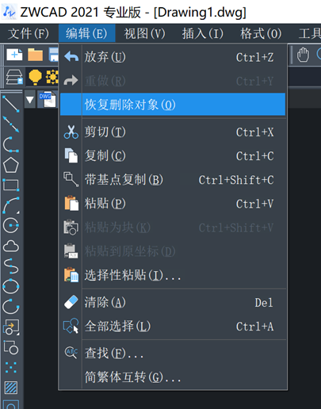Choose 剪切(T) cut entry
The width and height of the screenshot is (321, 409).
coord(173,132)
